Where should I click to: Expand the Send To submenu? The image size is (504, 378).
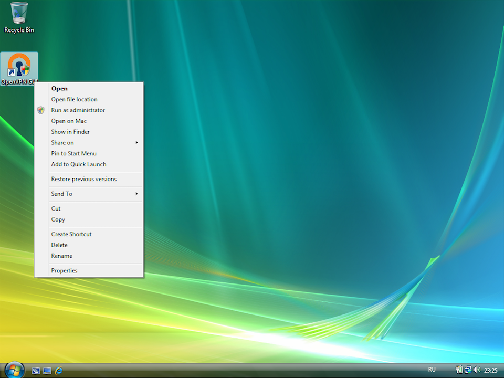coord(89,194)
